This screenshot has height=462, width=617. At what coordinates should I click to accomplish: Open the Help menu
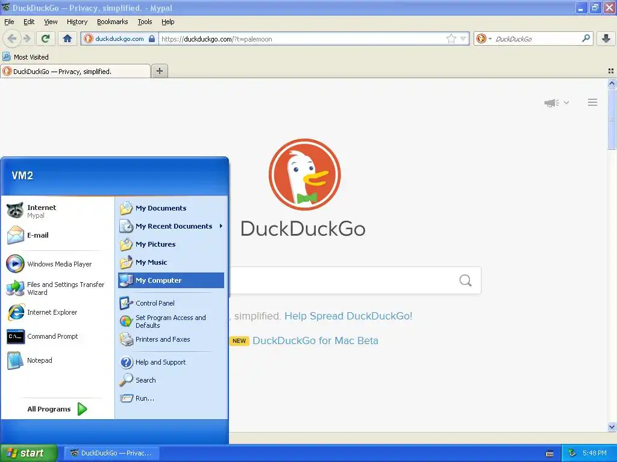[x=168, y=22]
